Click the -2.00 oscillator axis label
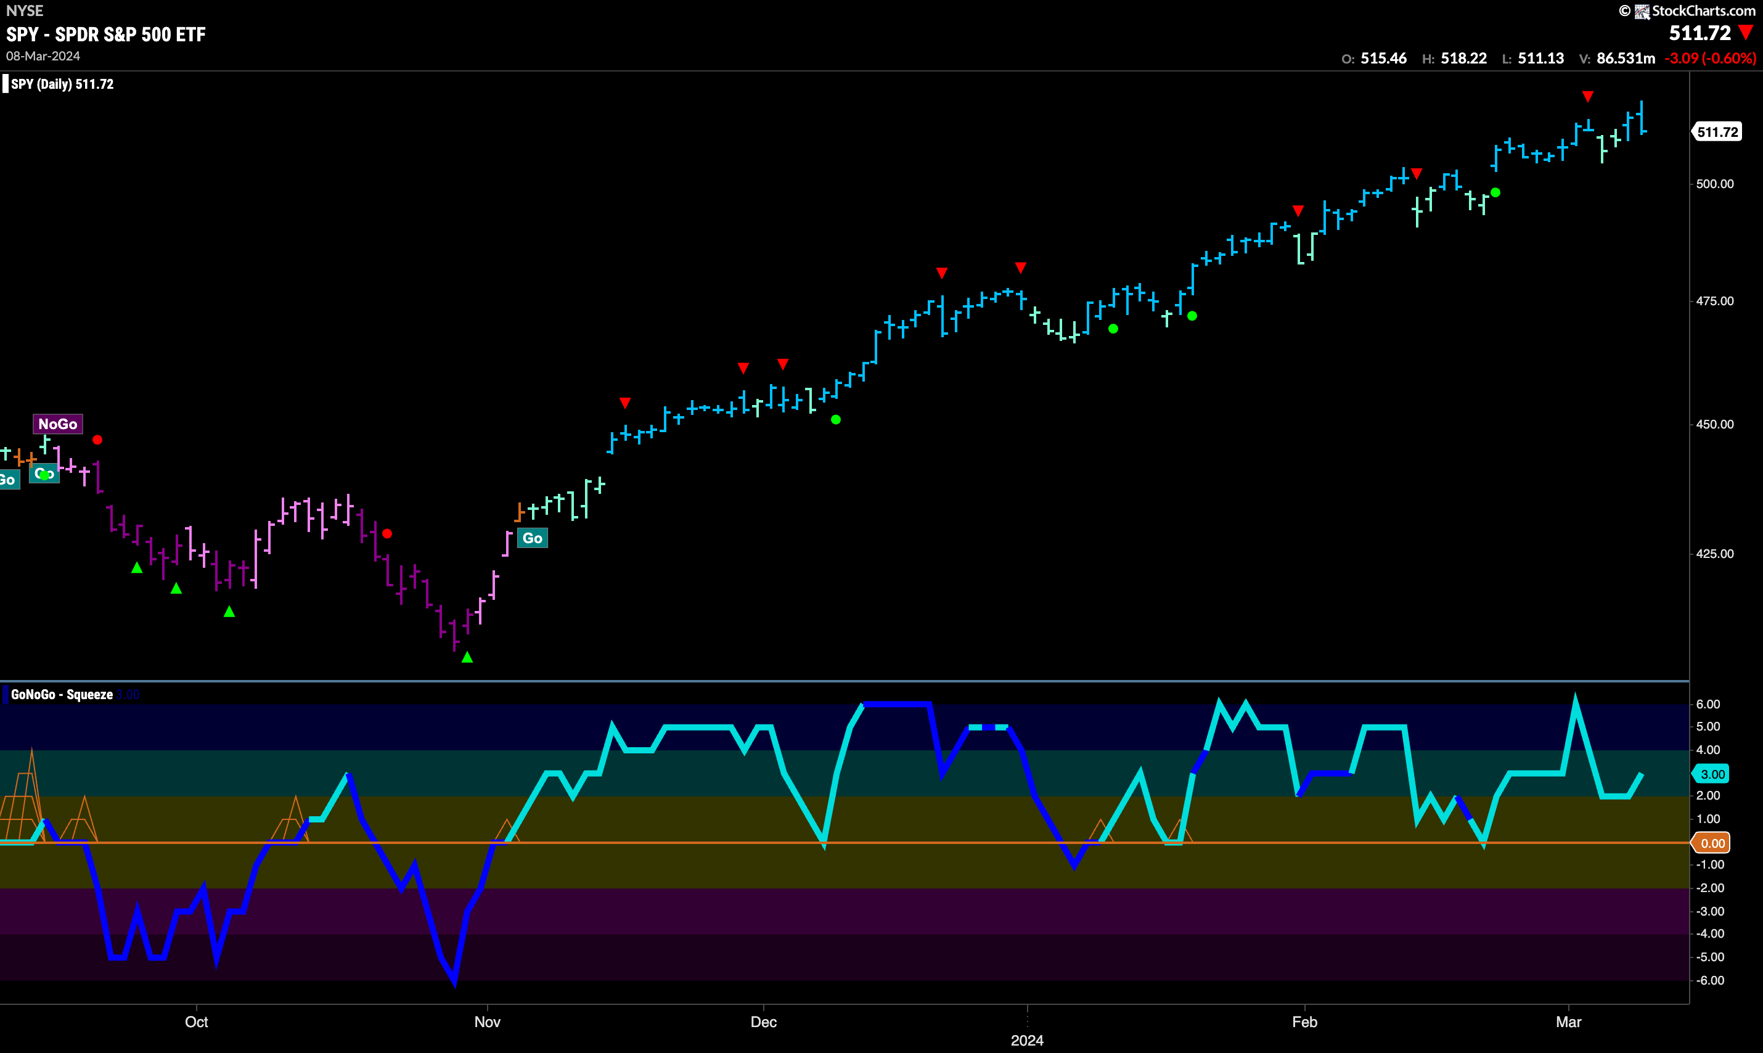Image resolution: width=1763 pixels, height=1053 pixels. [x=1710, y=888]
